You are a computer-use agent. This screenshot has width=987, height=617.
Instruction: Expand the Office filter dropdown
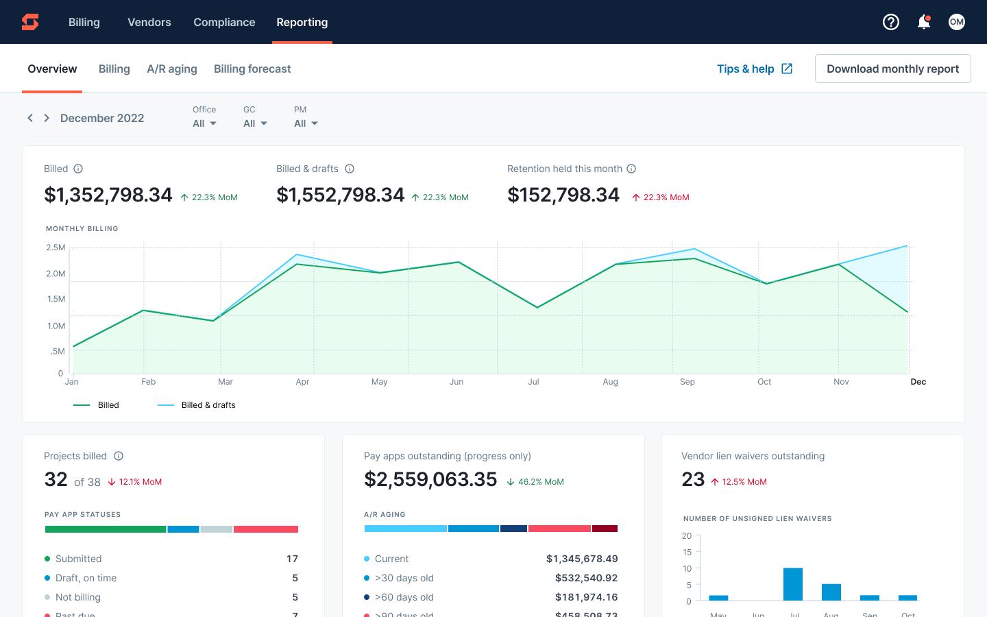[204, 123]
